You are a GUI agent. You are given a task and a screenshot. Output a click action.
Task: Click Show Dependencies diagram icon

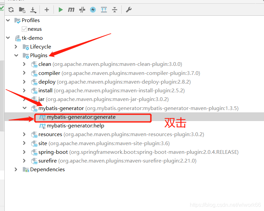pos(104,10)
